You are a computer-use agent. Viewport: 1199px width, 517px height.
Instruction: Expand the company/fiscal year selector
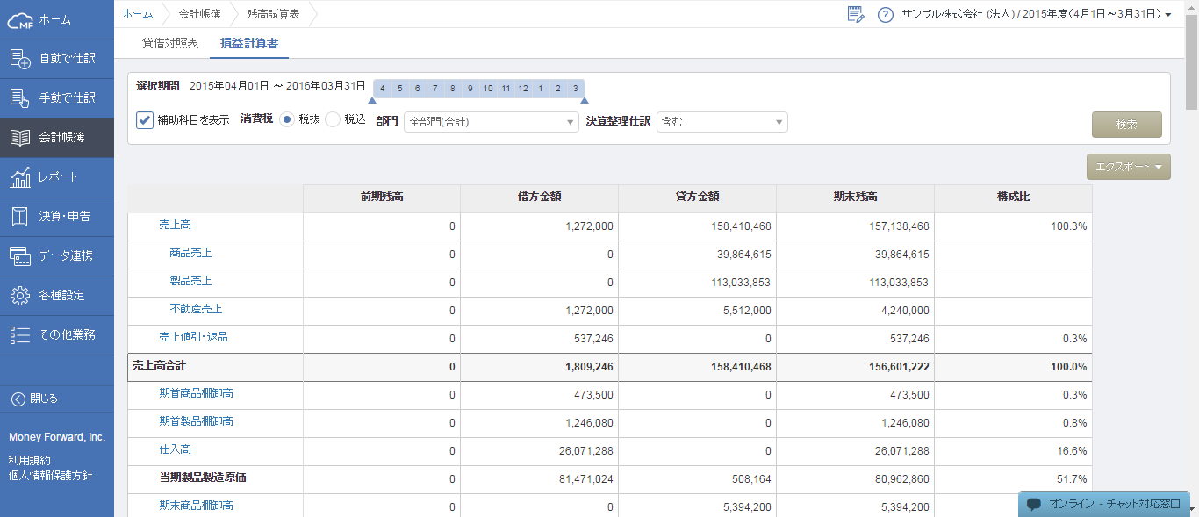[1037, 14]
